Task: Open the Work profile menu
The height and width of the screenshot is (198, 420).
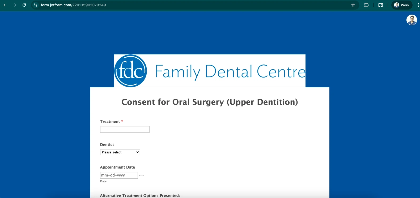Action: [x=402, y=5]
